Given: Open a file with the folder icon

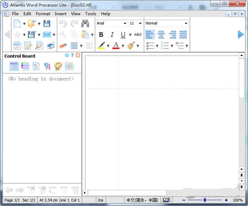Looking at the screenshot, I should coord(32,23).
